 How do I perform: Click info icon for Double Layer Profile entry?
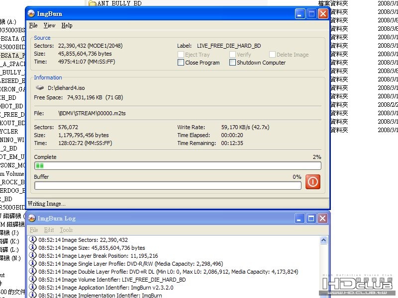[32, 271]
